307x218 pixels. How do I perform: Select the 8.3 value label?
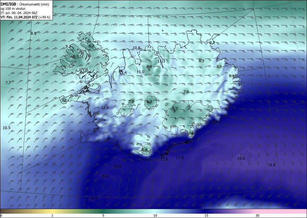[x=201, y=61]
